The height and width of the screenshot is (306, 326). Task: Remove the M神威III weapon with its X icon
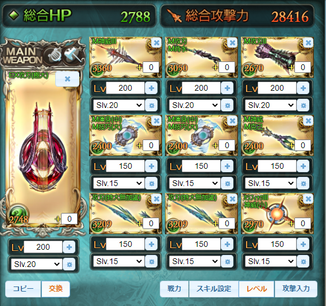(156, 42)
